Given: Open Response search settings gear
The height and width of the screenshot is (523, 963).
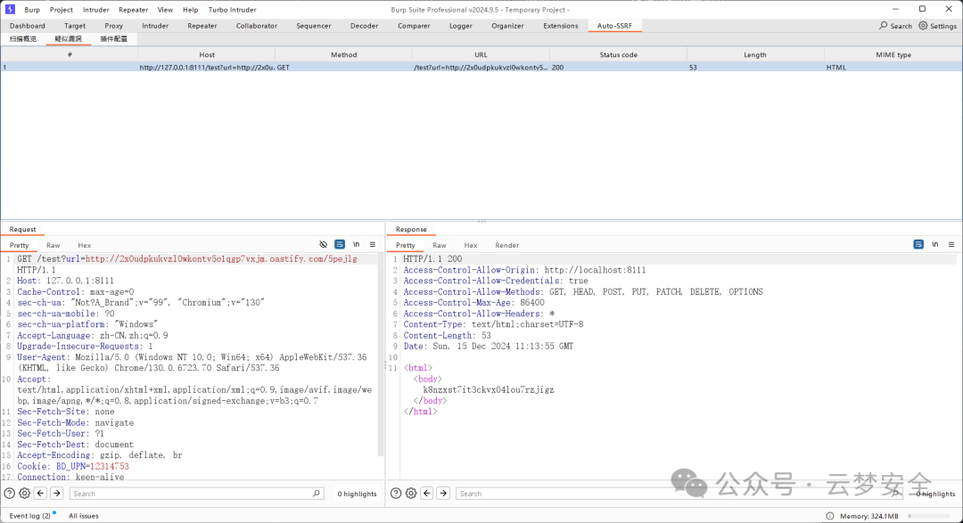Looking at the screenshot, I should point(411,493).
